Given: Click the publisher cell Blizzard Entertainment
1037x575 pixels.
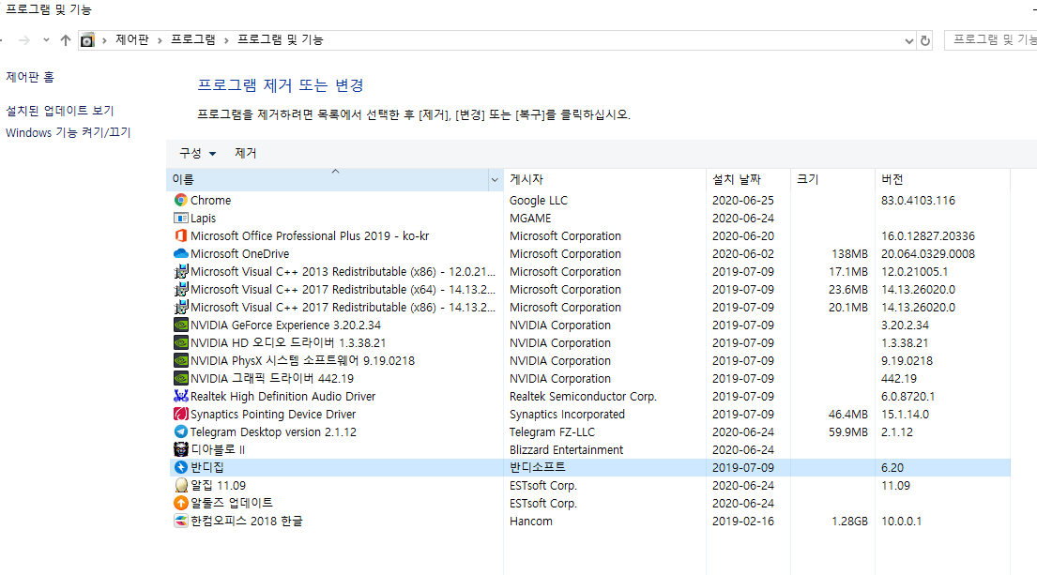Looking at the screenshot, I should point(566,449).
